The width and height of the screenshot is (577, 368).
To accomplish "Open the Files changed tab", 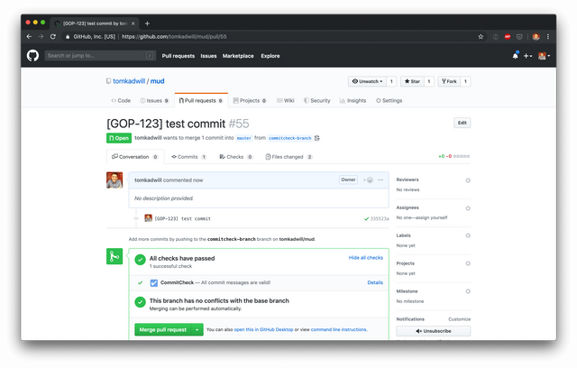I will tap(288, 157).
